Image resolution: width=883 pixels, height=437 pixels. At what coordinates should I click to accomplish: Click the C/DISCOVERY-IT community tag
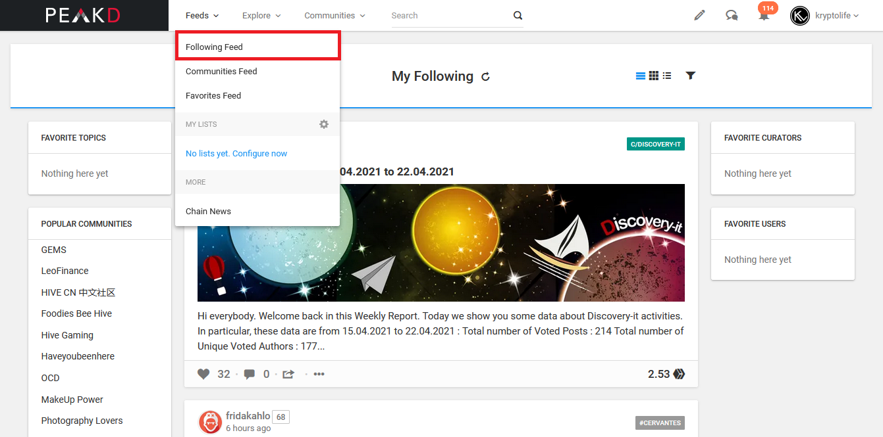tap(656, 144)
